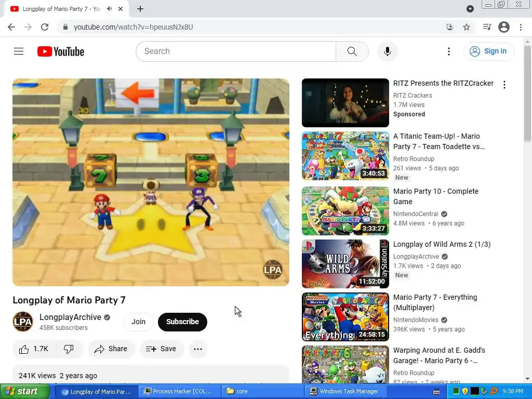
Task: Click the yellow security shield tray icon
Action: coord(465,392)
